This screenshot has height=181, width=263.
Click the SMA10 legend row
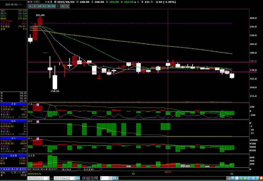[14, 13]
